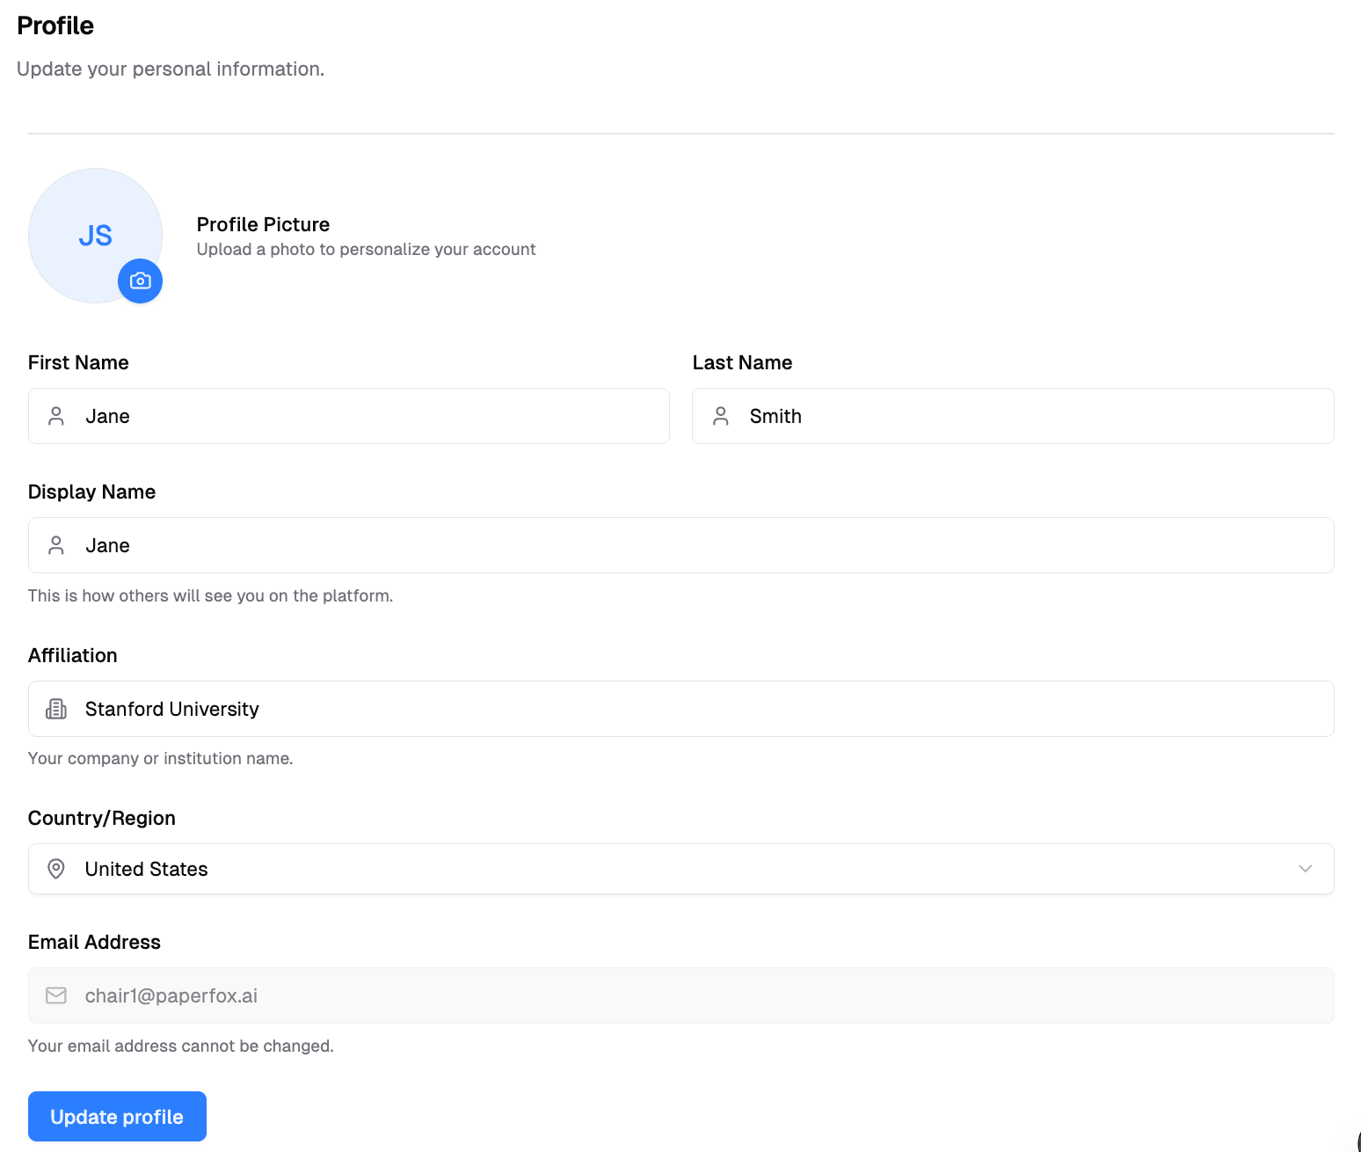Click the person icon in First Name field

click(56, 416)
